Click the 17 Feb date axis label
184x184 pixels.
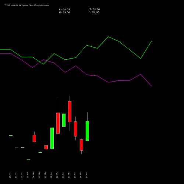(10, 175)
